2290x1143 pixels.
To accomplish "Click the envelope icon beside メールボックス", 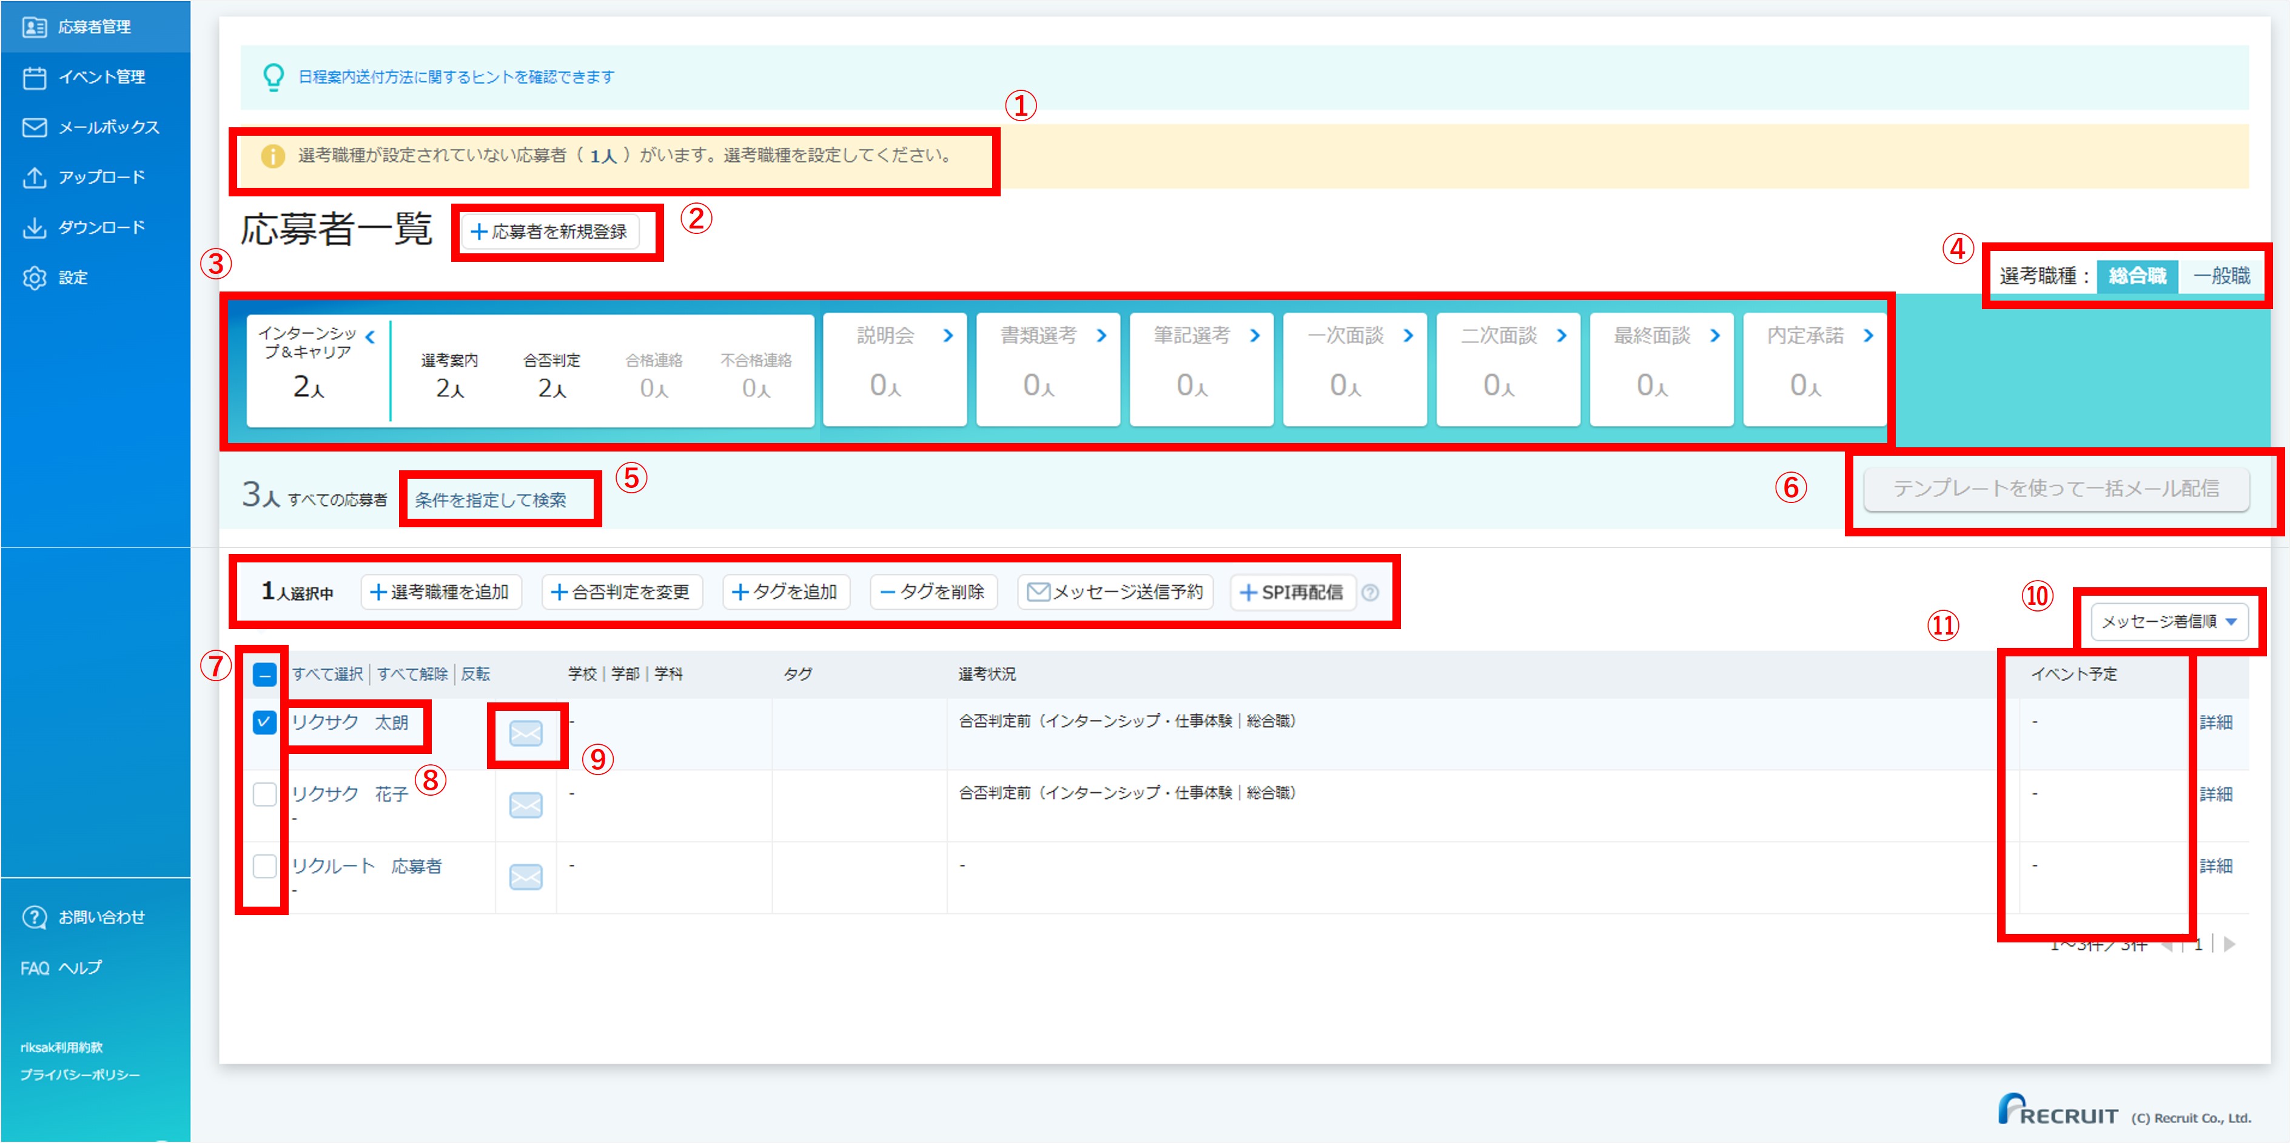I will [x=35, y=127].
